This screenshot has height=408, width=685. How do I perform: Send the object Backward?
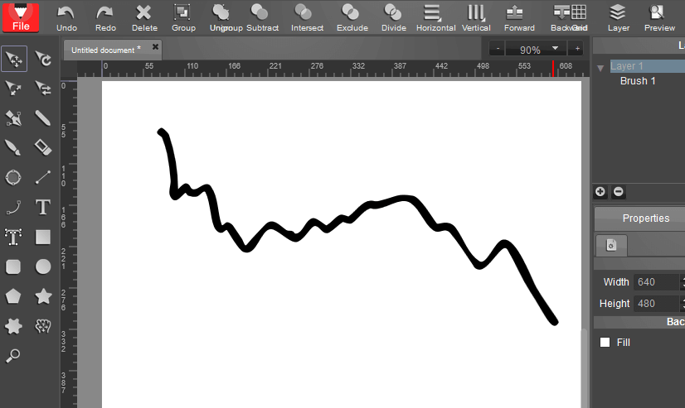(x=560, y=18)
